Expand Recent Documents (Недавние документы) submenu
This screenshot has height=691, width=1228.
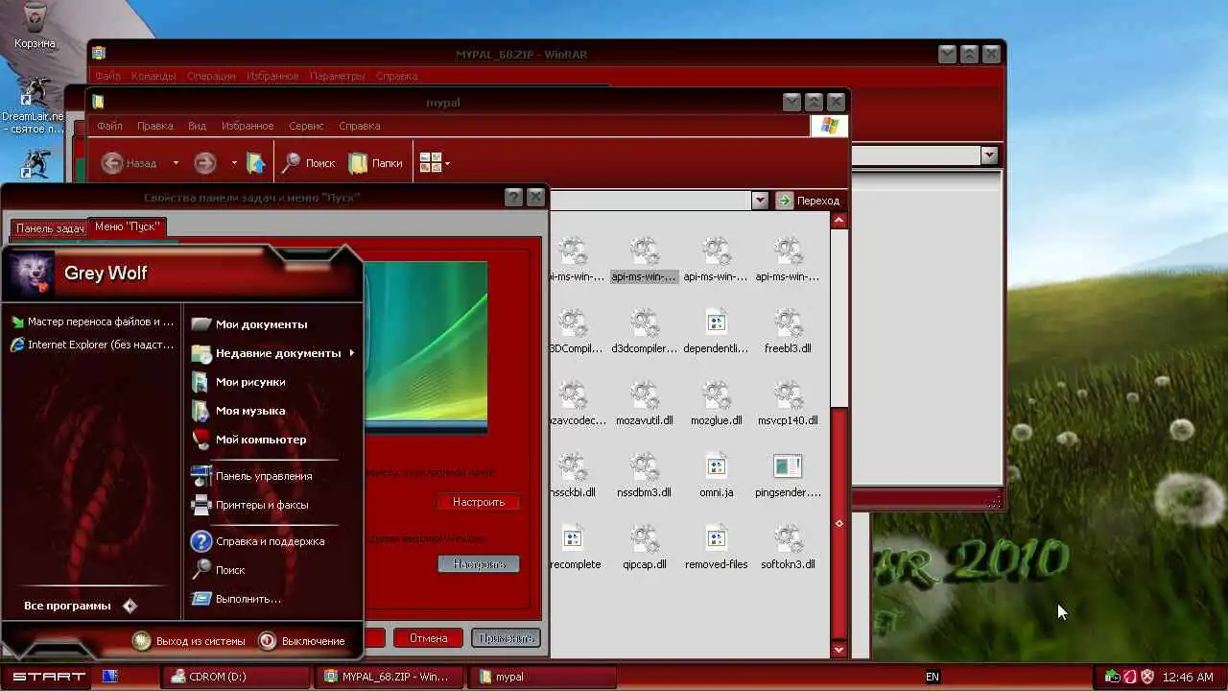coord(272,353)
